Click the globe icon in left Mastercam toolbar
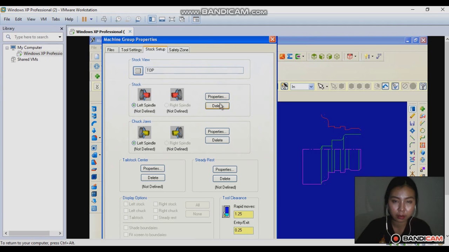 tap(97, 66)
